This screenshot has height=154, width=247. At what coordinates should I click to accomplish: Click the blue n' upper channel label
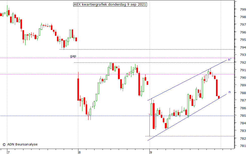point(230,59)
